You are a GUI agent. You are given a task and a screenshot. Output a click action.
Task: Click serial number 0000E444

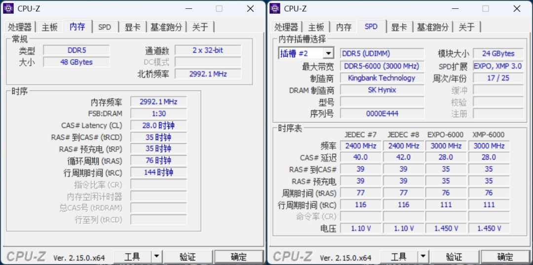tap(382, 114)
